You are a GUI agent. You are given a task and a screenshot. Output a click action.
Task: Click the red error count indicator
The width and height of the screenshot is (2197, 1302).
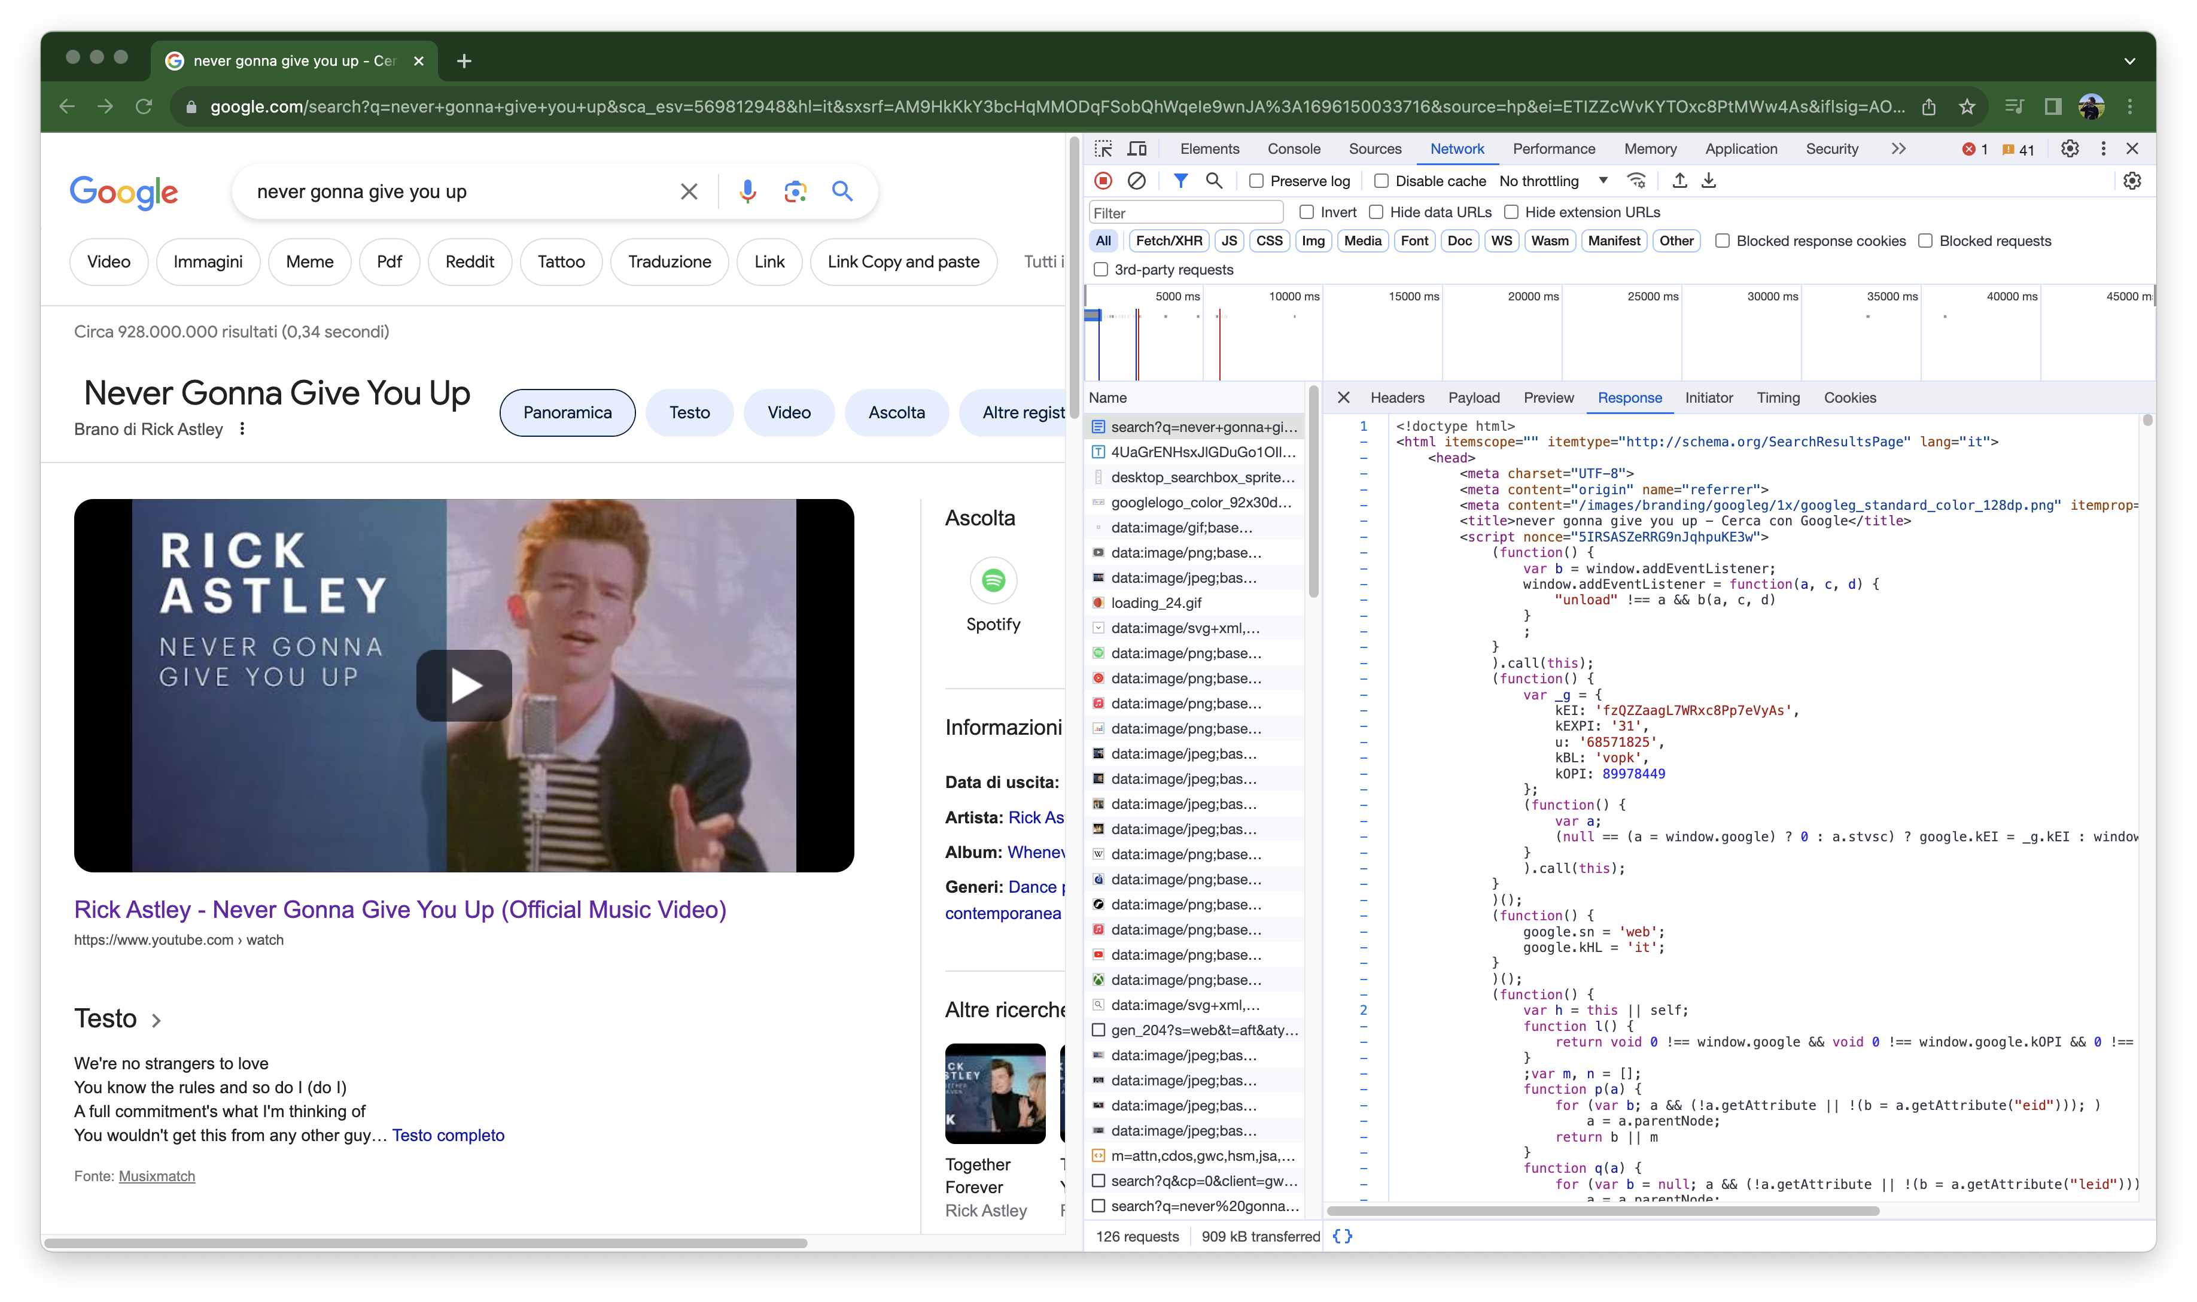1974,149
